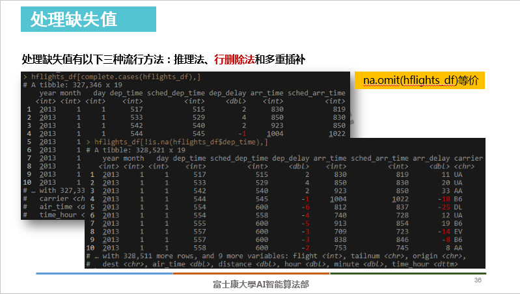Viewport: 520px width, 294px height.
Task: Click the dep_time value 558 in row 10
Action: coord(200,248)
